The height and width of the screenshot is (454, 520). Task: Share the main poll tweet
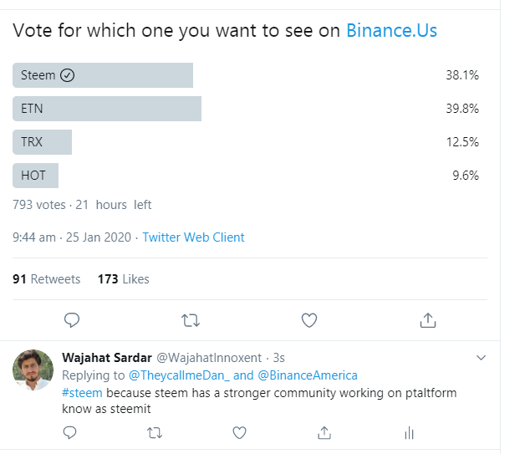click(x=428, y=320)
